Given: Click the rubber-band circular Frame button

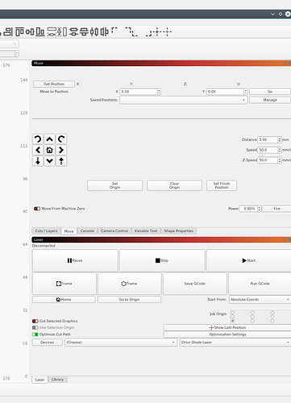Looking at the screenshot, I should (x=130, y=284).
